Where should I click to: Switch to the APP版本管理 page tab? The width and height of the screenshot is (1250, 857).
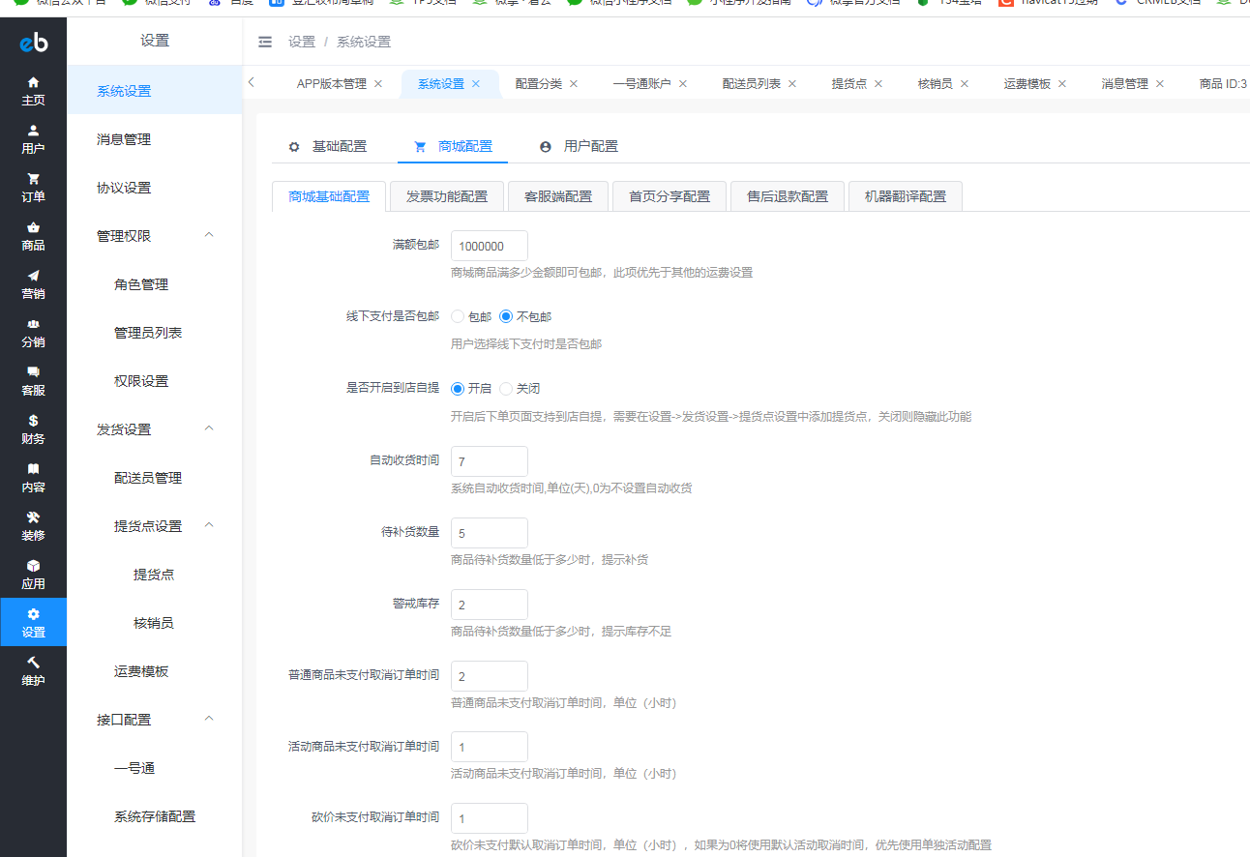(331, 84)
